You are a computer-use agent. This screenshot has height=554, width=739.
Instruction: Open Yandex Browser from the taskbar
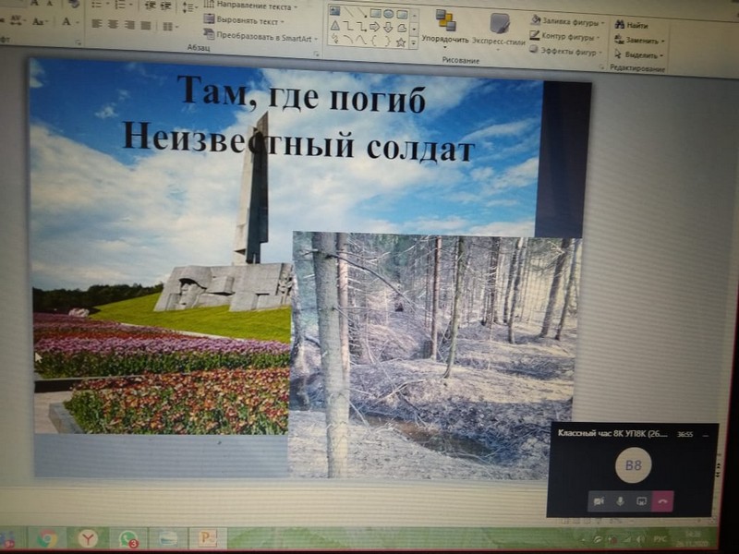click(x=88, y=538)
